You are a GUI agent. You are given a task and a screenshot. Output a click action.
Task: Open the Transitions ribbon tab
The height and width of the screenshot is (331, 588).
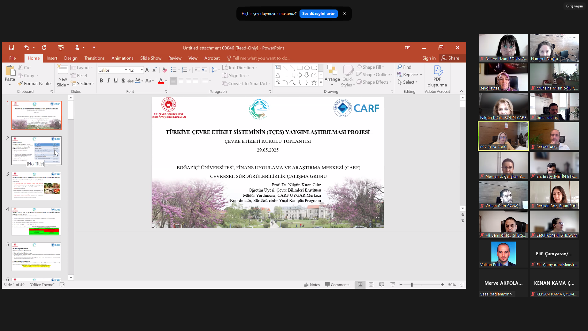(x=94, y=58)
